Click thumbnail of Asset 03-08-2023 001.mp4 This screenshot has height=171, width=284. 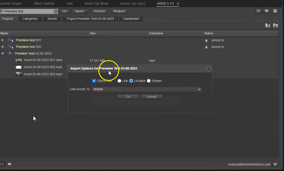[19, 60]
